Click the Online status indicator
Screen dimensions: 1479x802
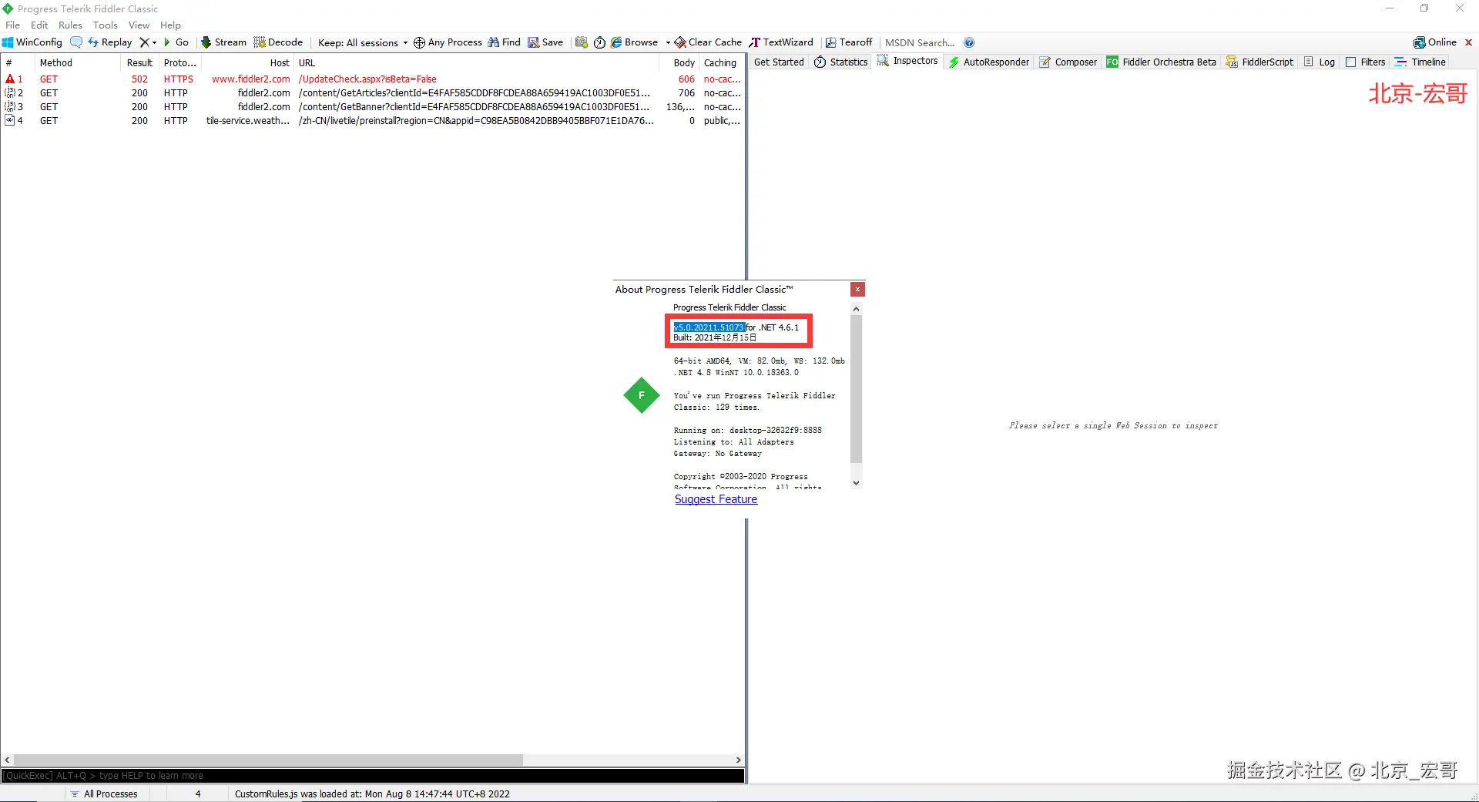pos(1435,42)
